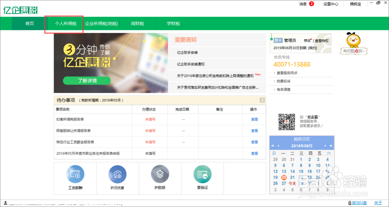This screenshot has width=389, height=207.
Task: Click the 2016年06月 calendar title
Action: pos(302,146)
